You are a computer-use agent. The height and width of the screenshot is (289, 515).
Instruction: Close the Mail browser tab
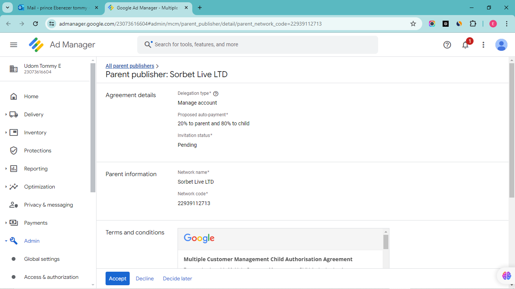pyautogui.click(x=97, y=8)
